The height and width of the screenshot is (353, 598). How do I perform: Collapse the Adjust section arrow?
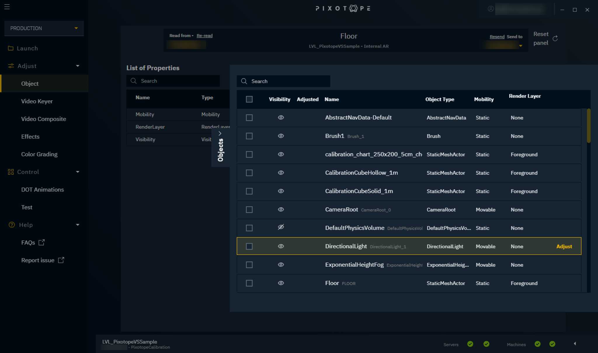click(78, 66)
